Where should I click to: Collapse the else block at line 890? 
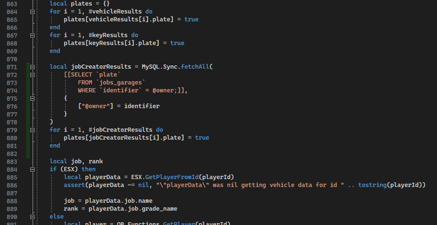coord(33,216)
